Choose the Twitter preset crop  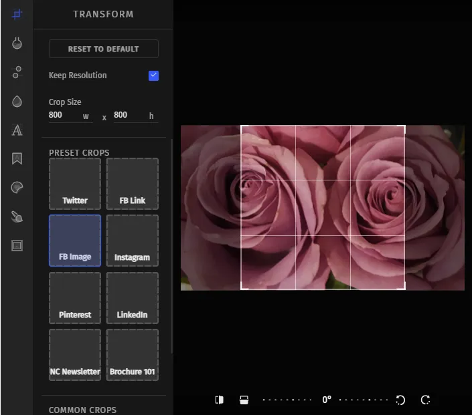75,184
